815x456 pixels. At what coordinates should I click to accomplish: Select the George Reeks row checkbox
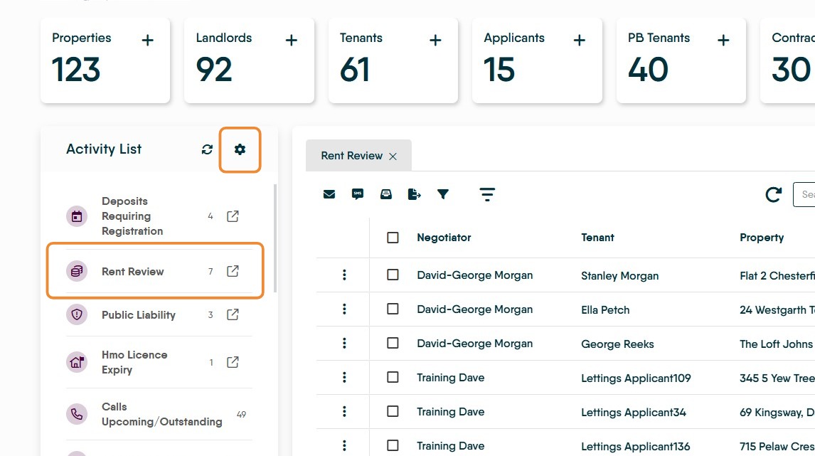(393, 343)
